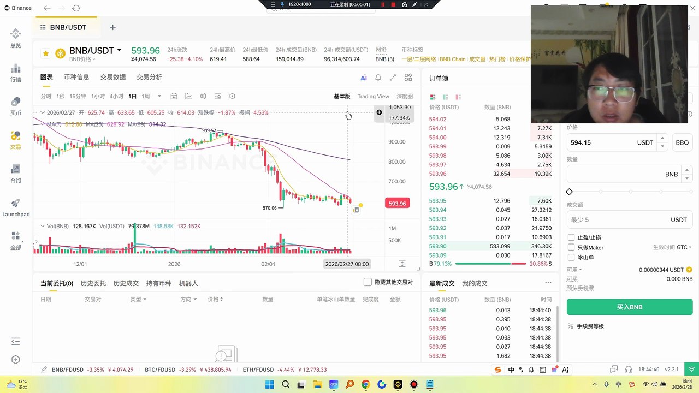Screen dimensions: 699x393
Task: Select the 4小时 chart interval
Action: [x=116, y=97]
